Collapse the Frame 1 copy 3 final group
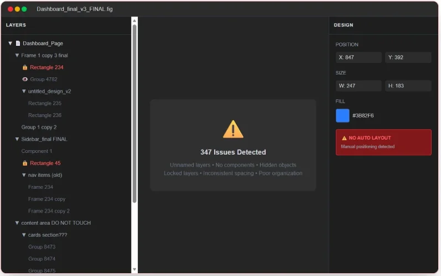Image resolution: width=441 pixels, height=276 pixels. coord(17,56)
